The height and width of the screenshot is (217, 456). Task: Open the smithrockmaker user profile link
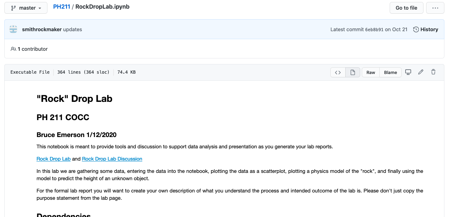(42, 29)
